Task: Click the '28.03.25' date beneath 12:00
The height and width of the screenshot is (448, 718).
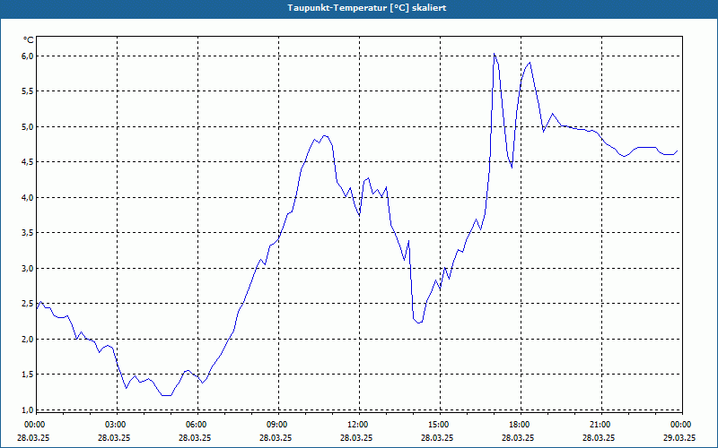Action: 356,437
